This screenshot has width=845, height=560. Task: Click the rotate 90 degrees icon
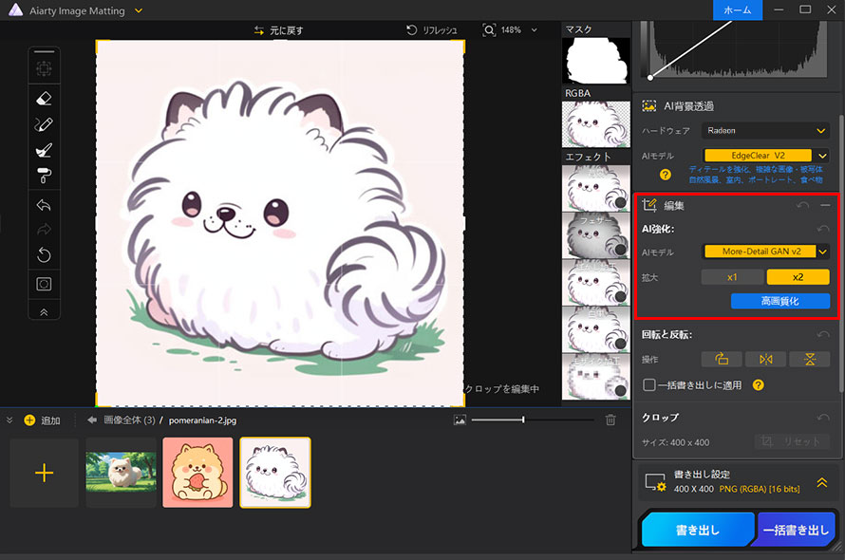click(x=722, y=359)
